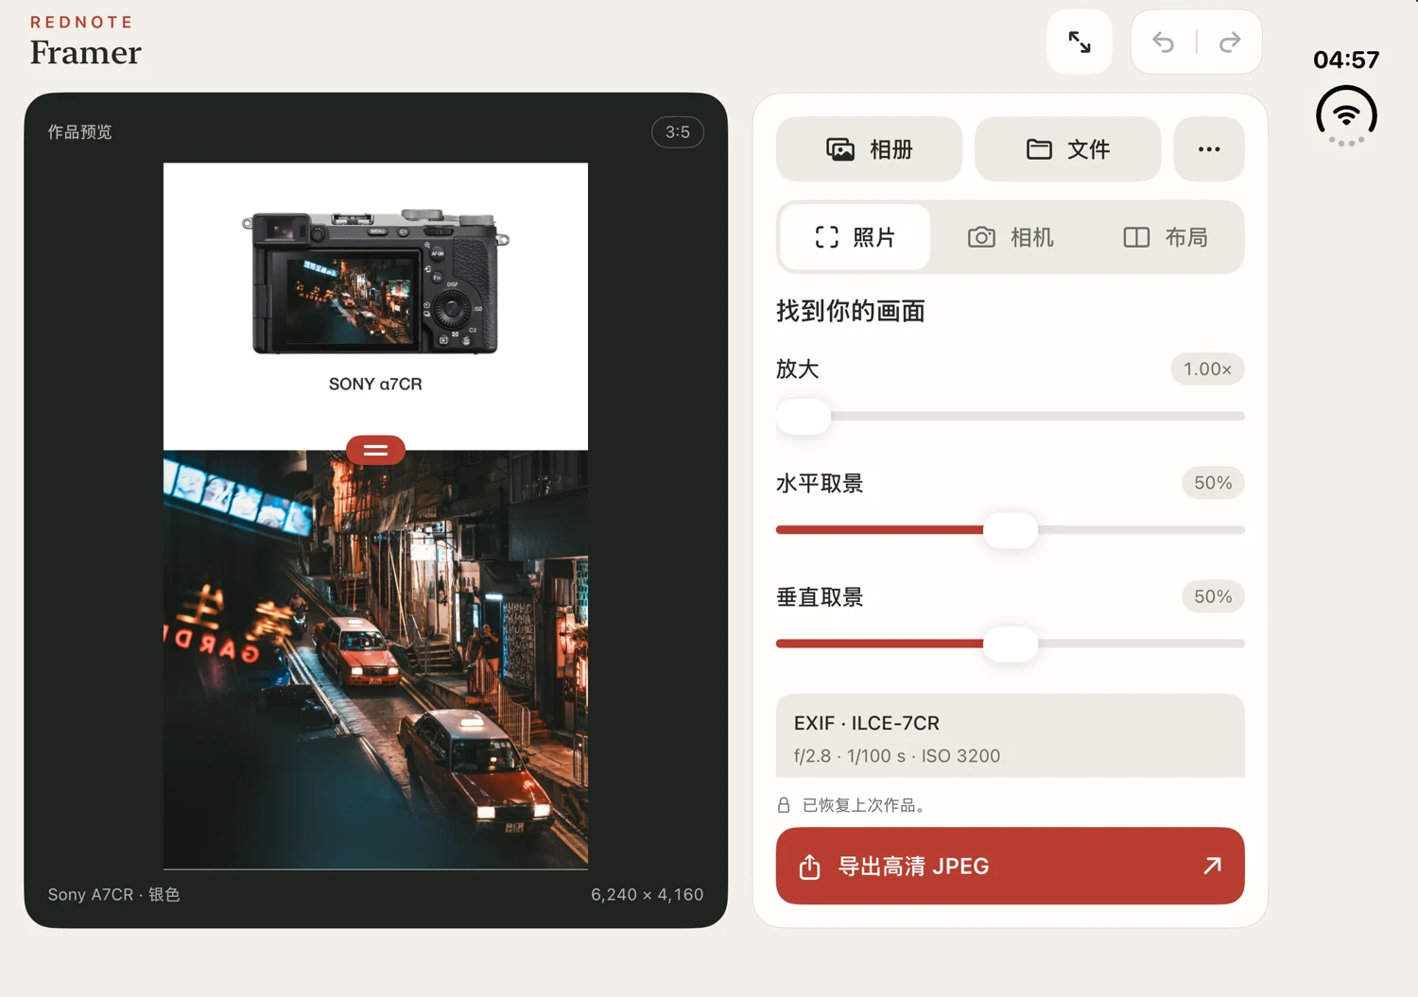The image size is (1418, 997).
Task: Click the expand fullscreen arrows icon
Action: coord(1080,42)
